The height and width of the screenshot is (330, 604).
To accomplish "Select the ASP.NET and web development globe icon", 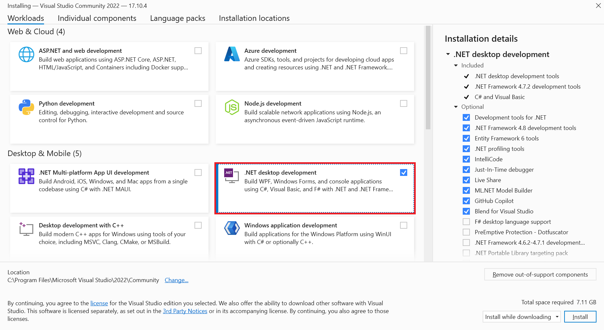I will click(x=26, y=54).
